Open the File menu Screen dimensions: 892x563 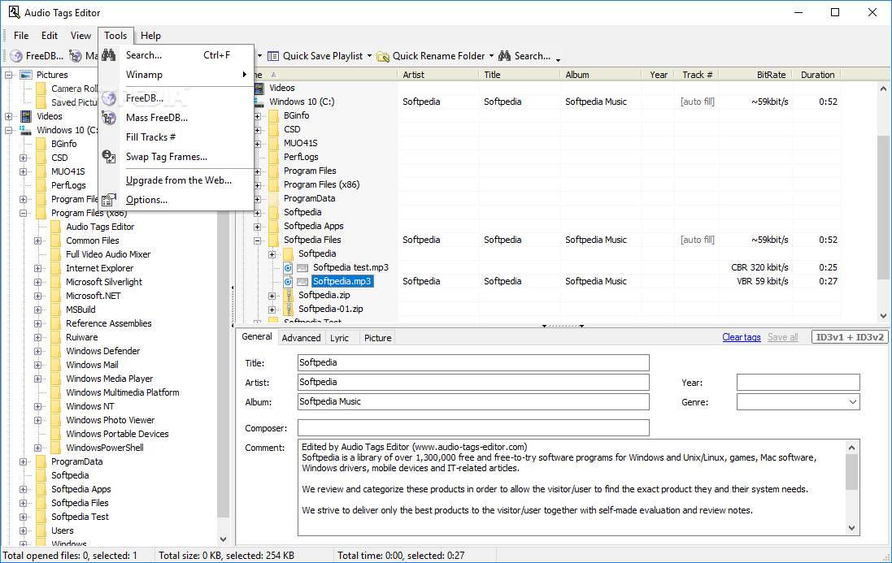click(21, 35)
